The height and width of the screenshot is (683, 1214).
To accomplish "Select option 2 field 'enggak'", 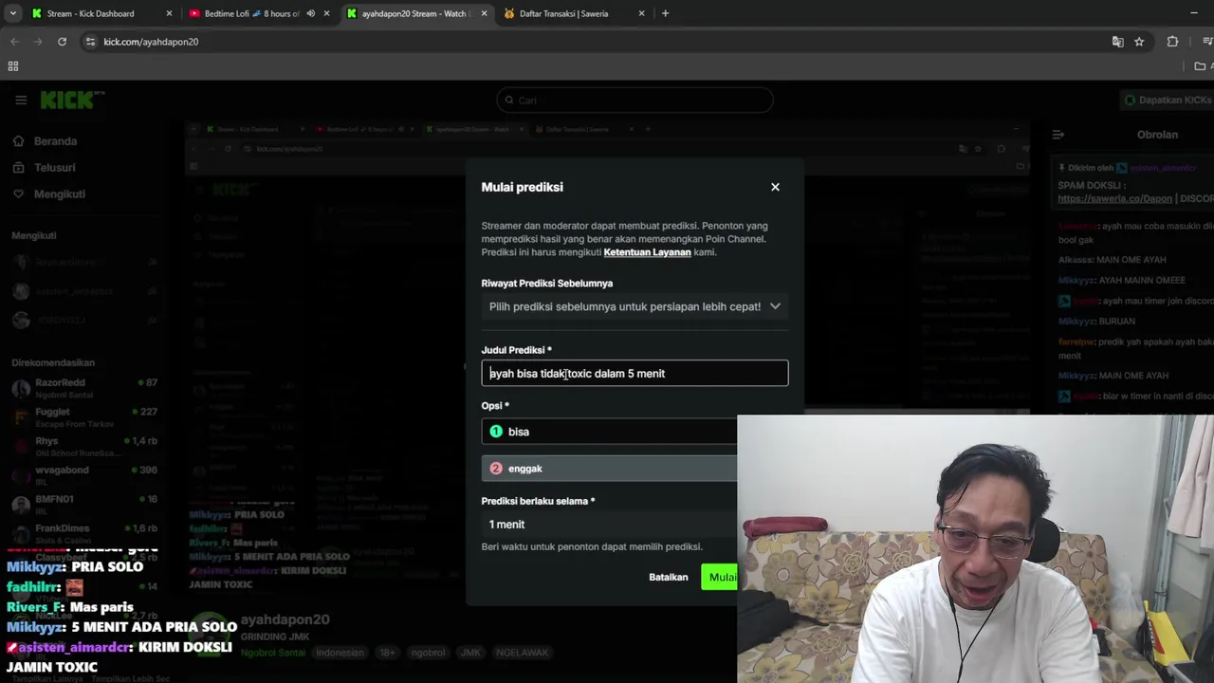I will tap(609, 469).
